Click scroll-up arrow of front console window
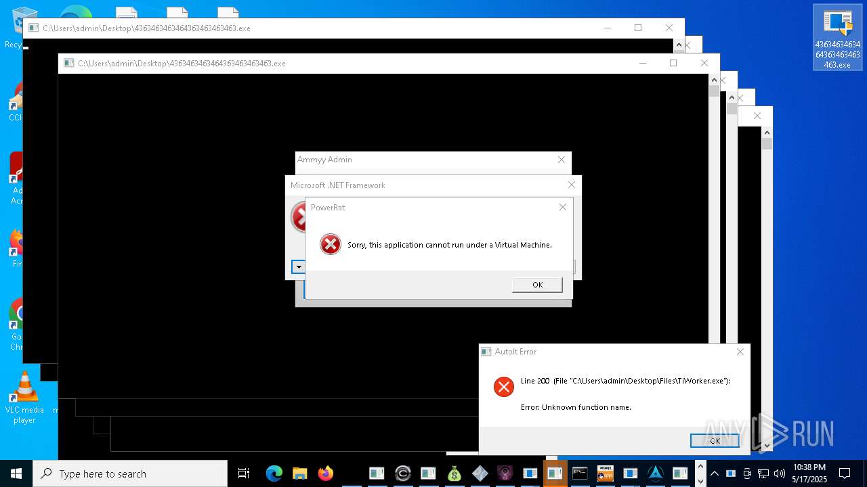Viewport: 867px width, 487px height. point(714,80)
